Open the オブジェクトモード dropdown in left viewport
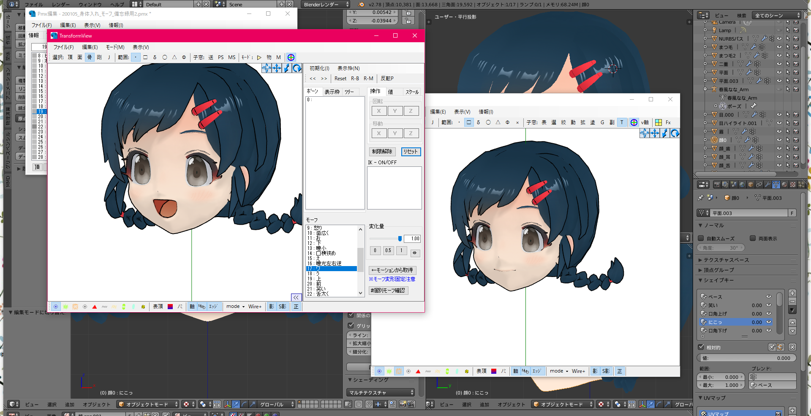Screen dimensions: 811x416 (x=148, y=404)
